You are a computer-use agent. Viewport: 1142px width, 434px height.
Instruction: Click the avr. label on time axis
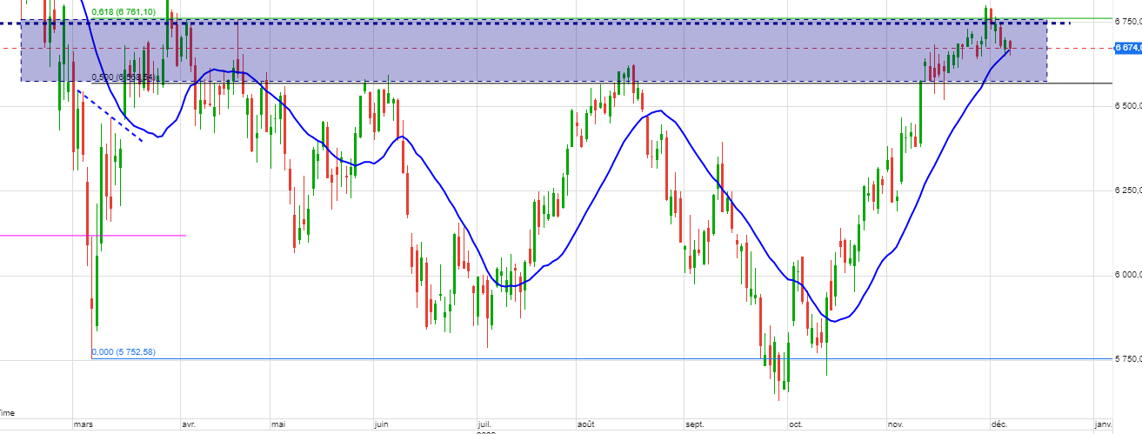[187, 424]
